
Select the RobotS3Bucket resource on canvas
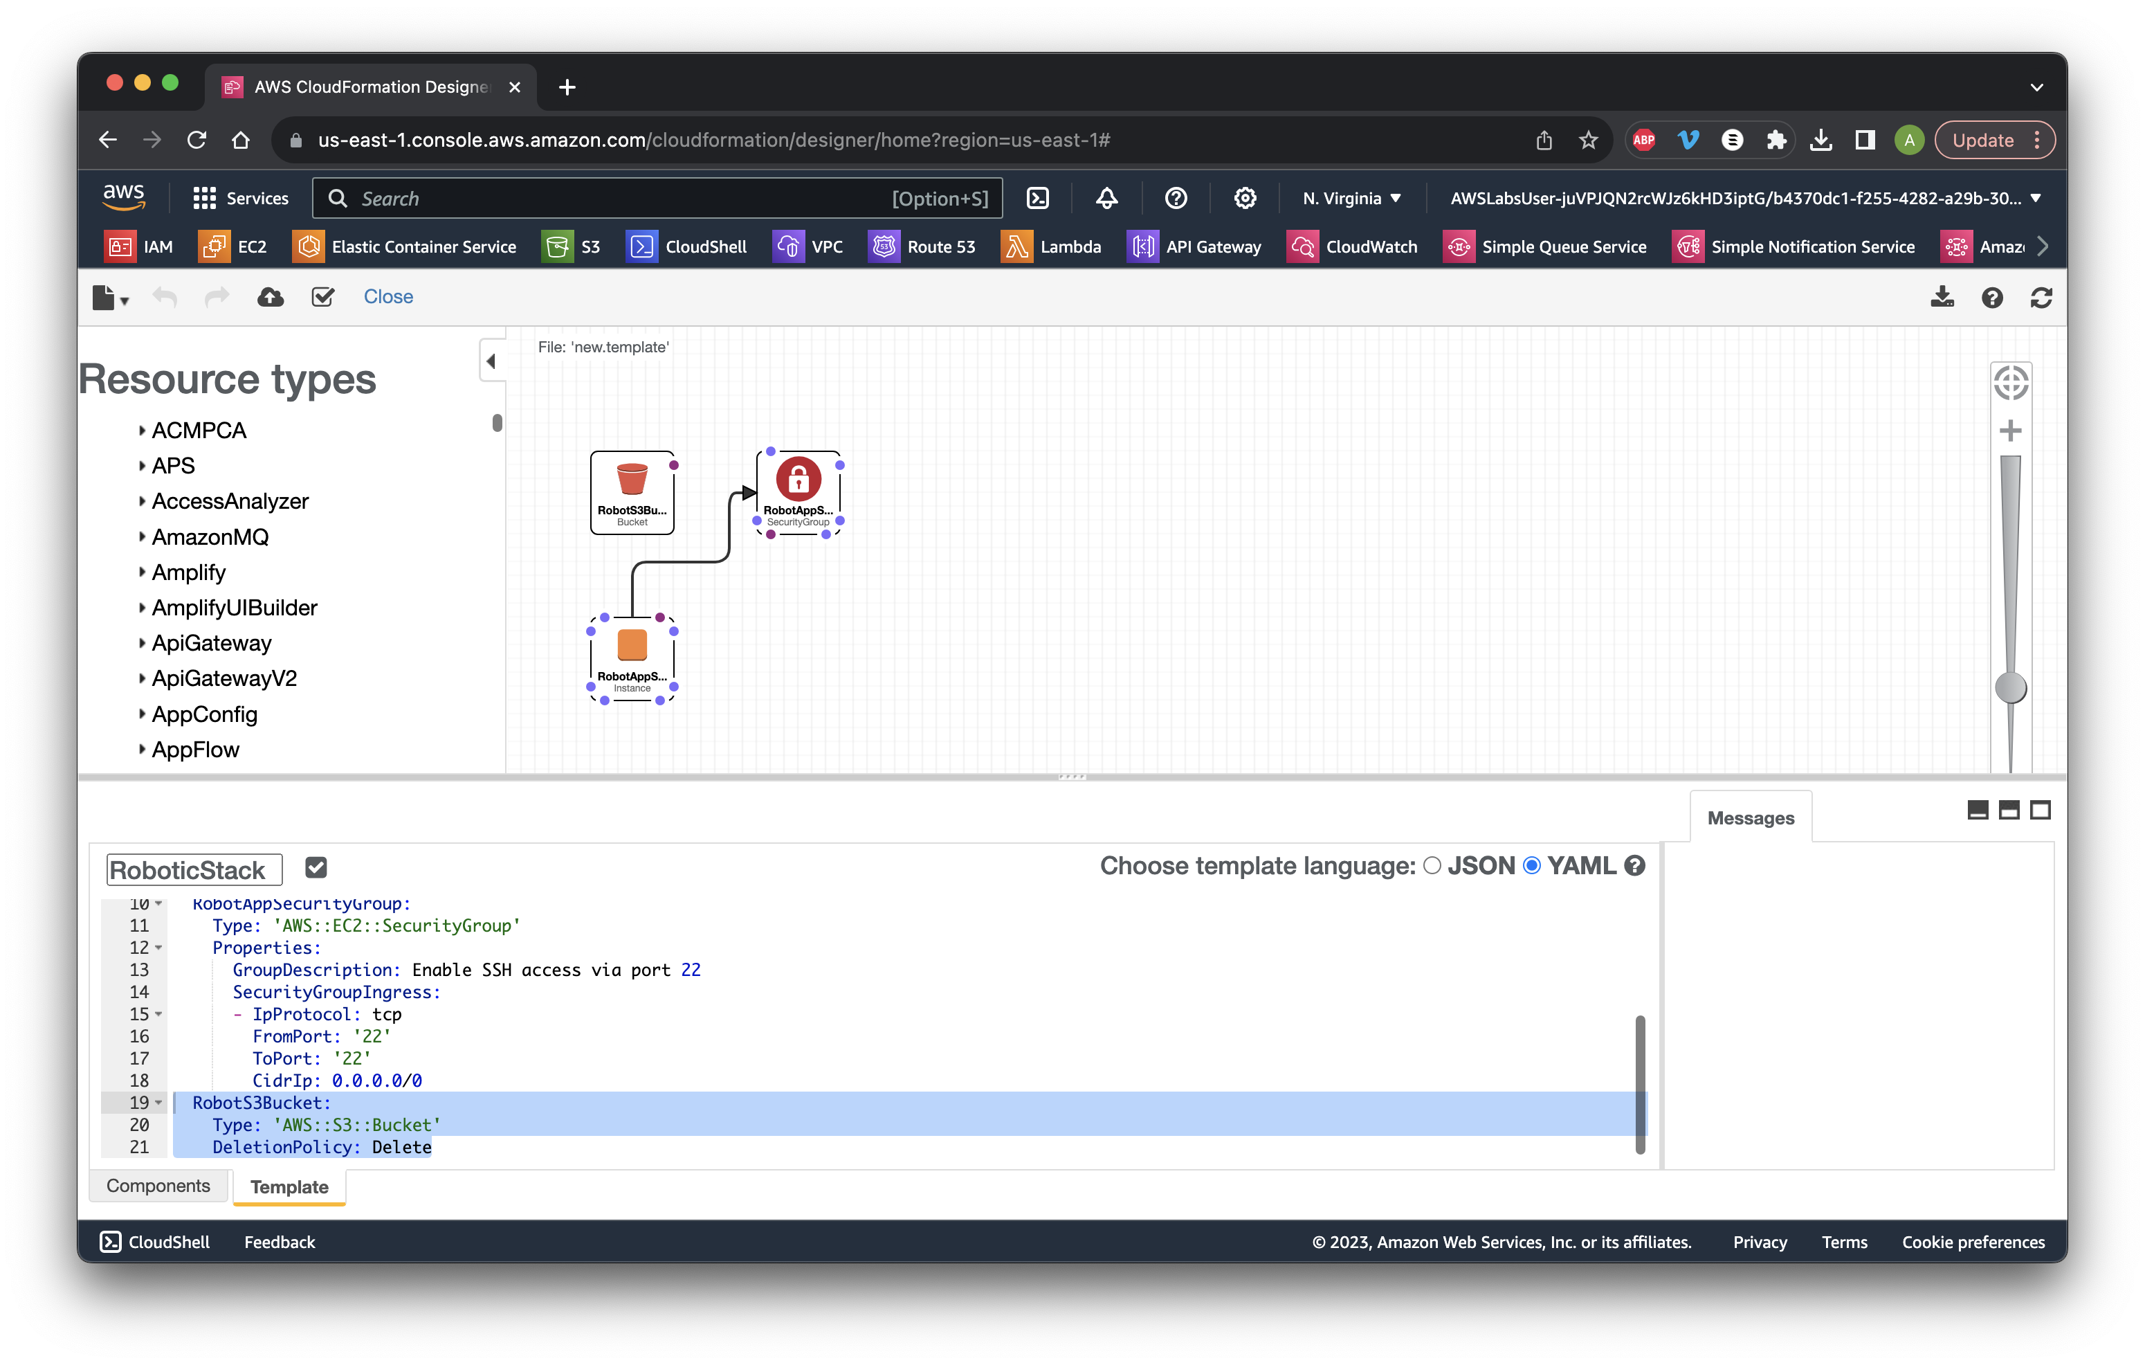click(632, 492)
